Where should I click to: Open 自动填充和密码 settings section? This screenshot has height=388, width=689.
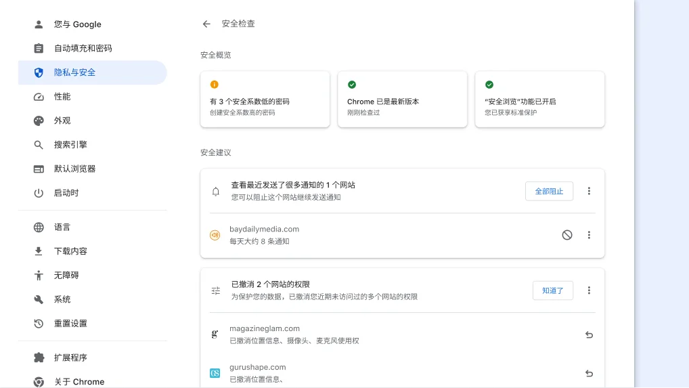click(83, 48)
